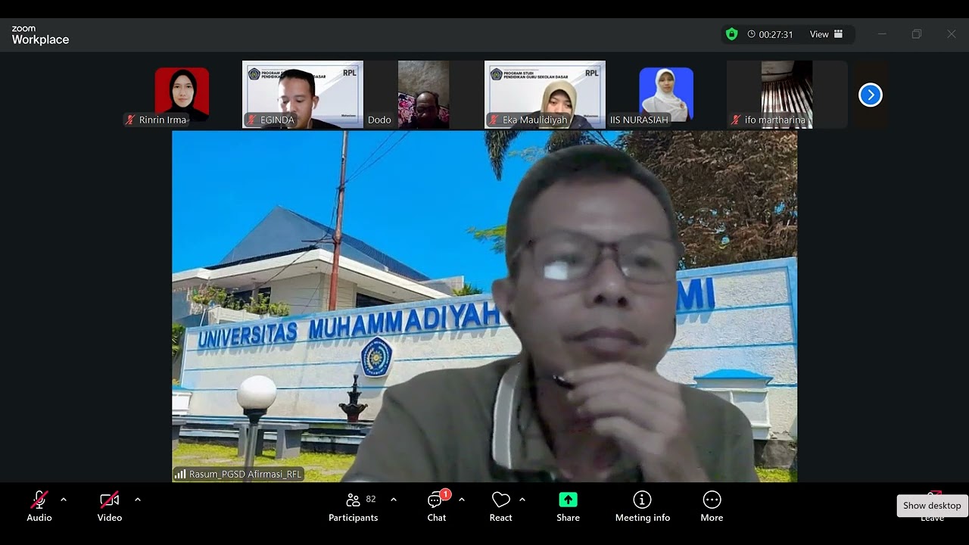Open the More options menu

tap(712, 506)
